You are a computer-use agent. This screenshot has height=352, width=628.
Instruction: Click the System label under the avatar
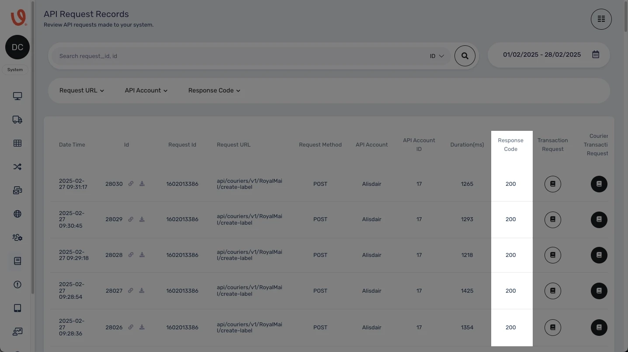coord(15,70)
